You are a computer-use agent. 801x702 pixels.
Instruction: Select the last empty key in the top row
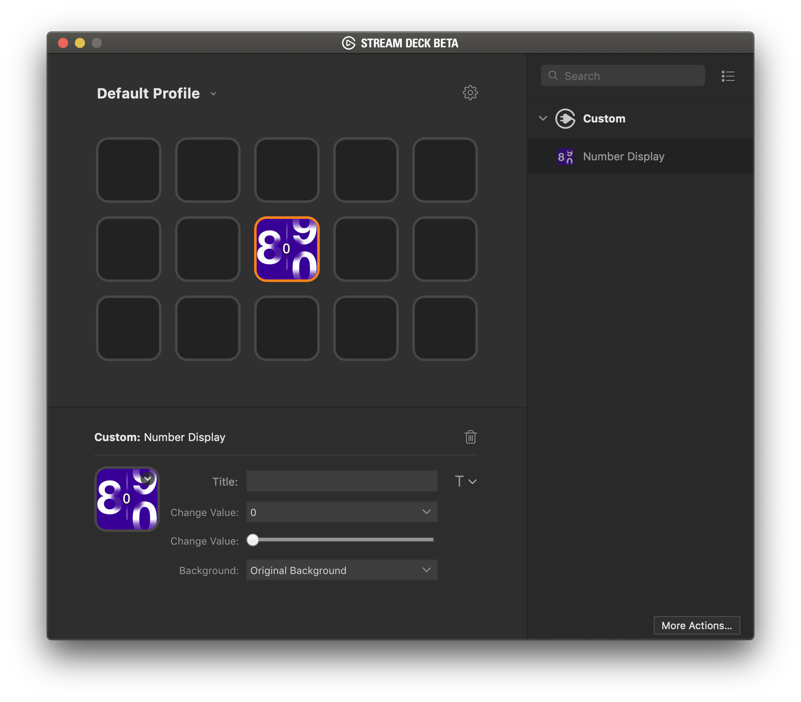[445, 170]
